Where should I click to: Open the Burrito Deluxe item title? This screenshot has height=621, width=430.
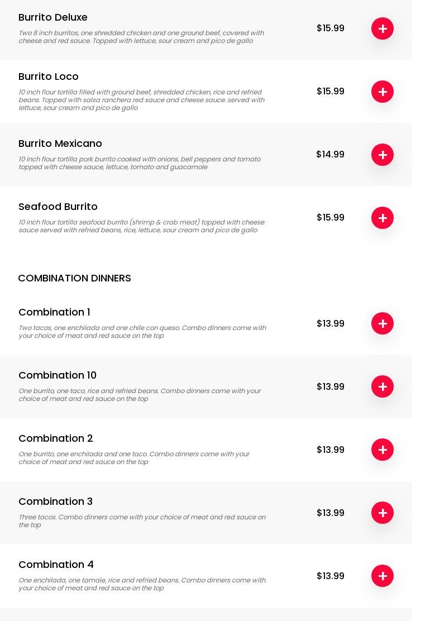point(53,17)
